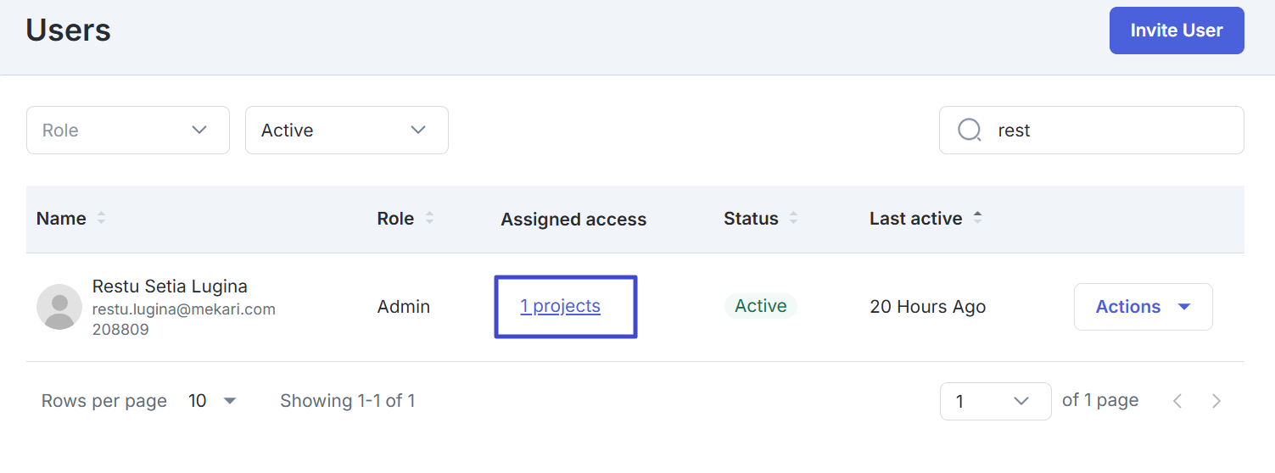The width and height of the screenshot is (1275, 473).
Task: Open the page number dropdown
Action: [x=995, y=401]
